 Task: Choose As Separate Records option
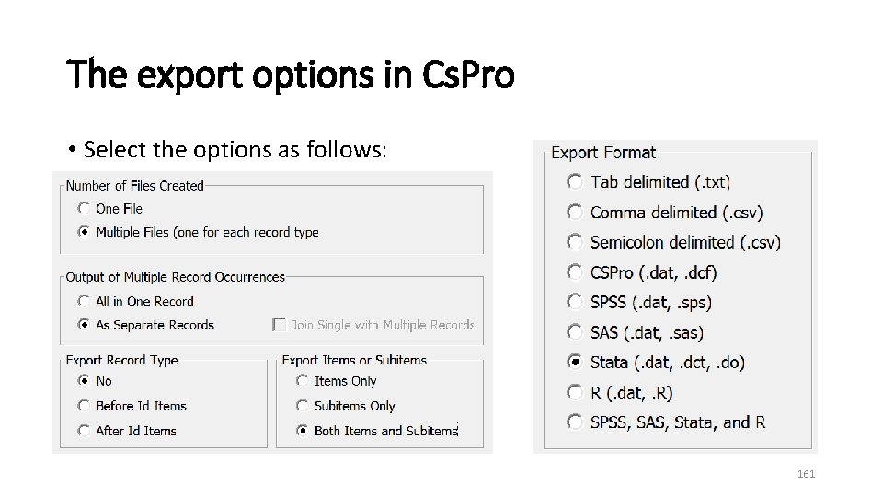pyautogui.click(x=85, y=325)
